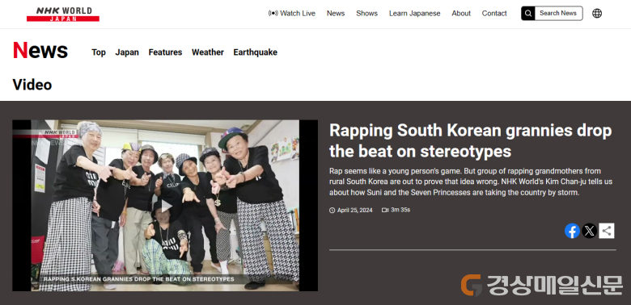Viewport: 631px width, 305px height.
Task: Share the video on X
Action: (x=589, y=231)
